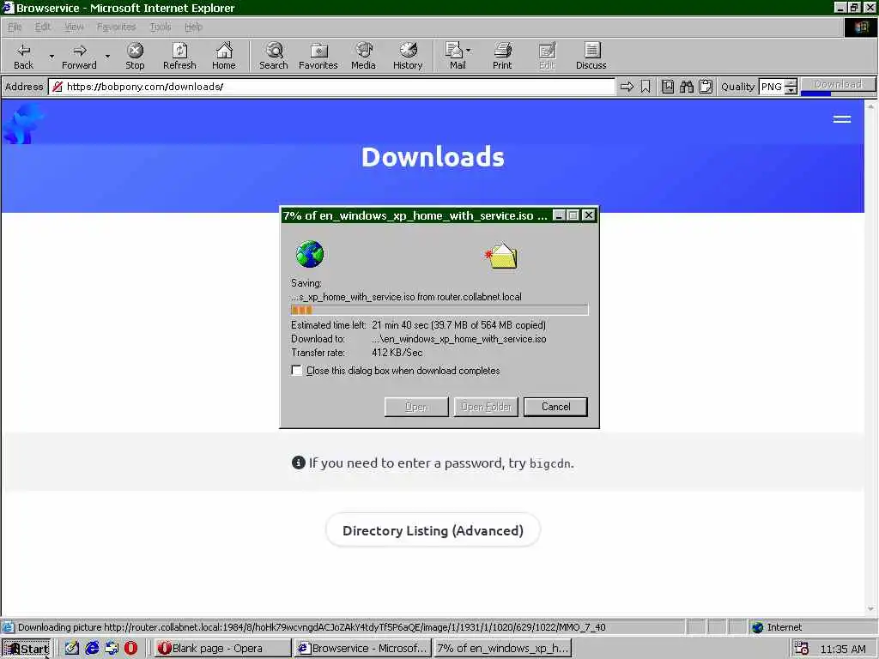Click the bookmark ribbon icon
Viewport: 879px width, 659px height.
pyautogui.click(x=646, y=87)
